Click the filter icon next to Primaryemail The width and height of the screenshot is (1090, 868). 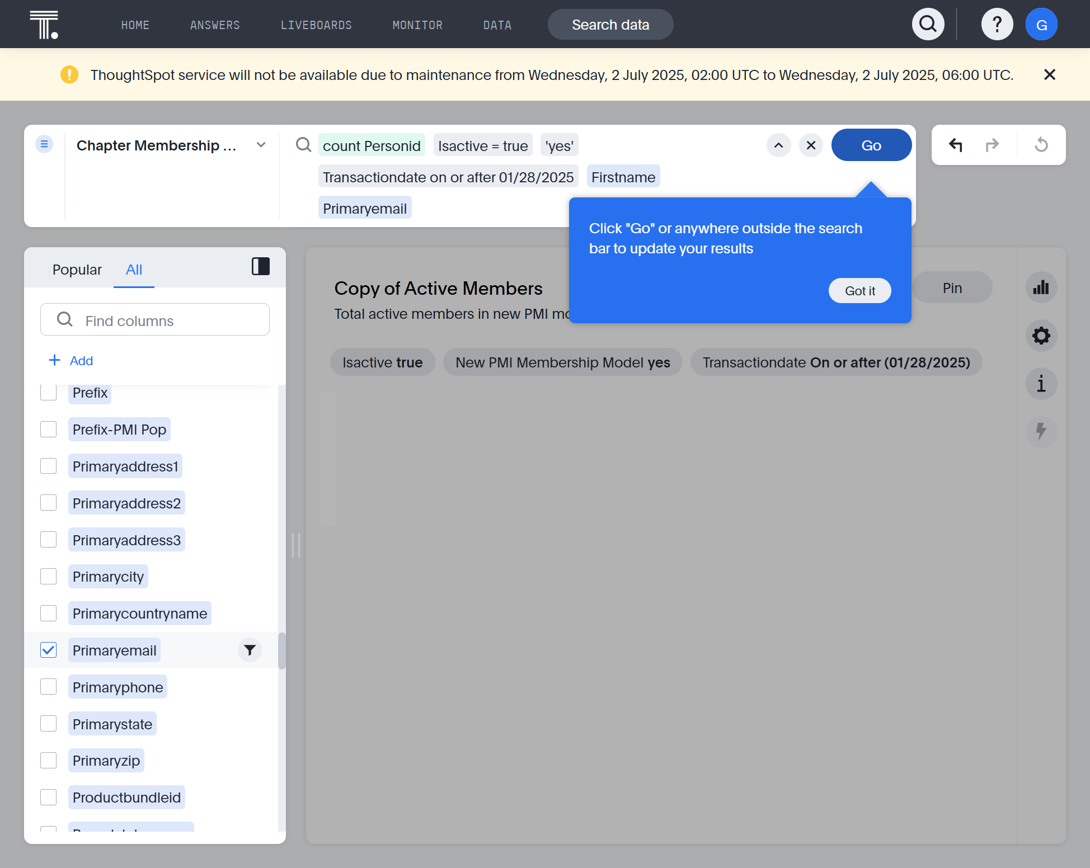coord(250,650)
